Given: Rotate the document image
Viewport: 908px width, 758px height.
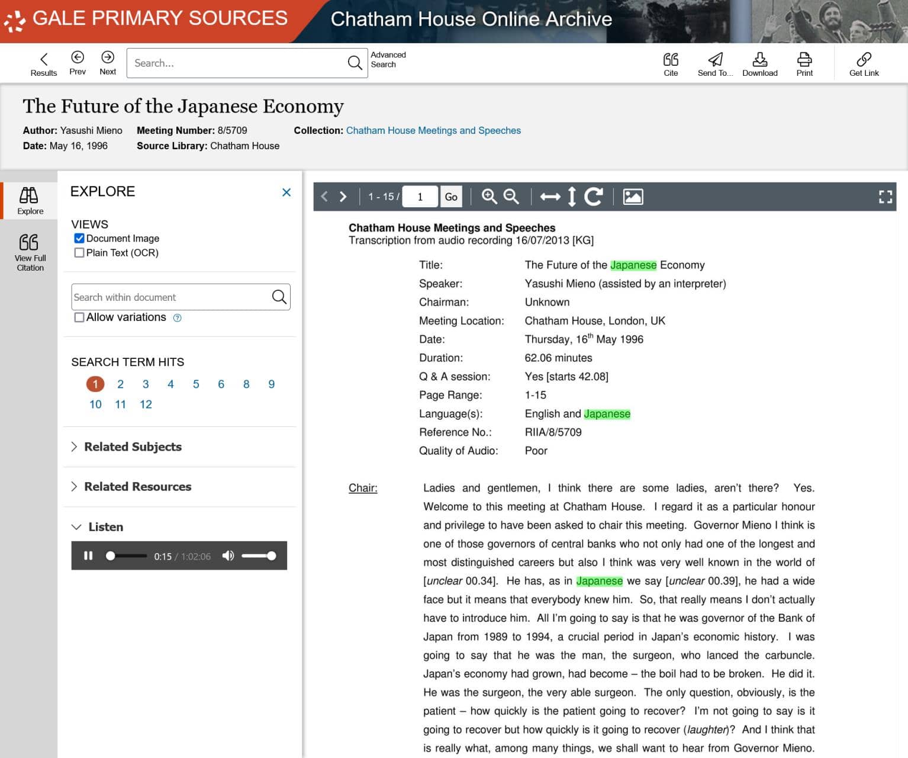Looking at the screenshot, I should (594, 197).
